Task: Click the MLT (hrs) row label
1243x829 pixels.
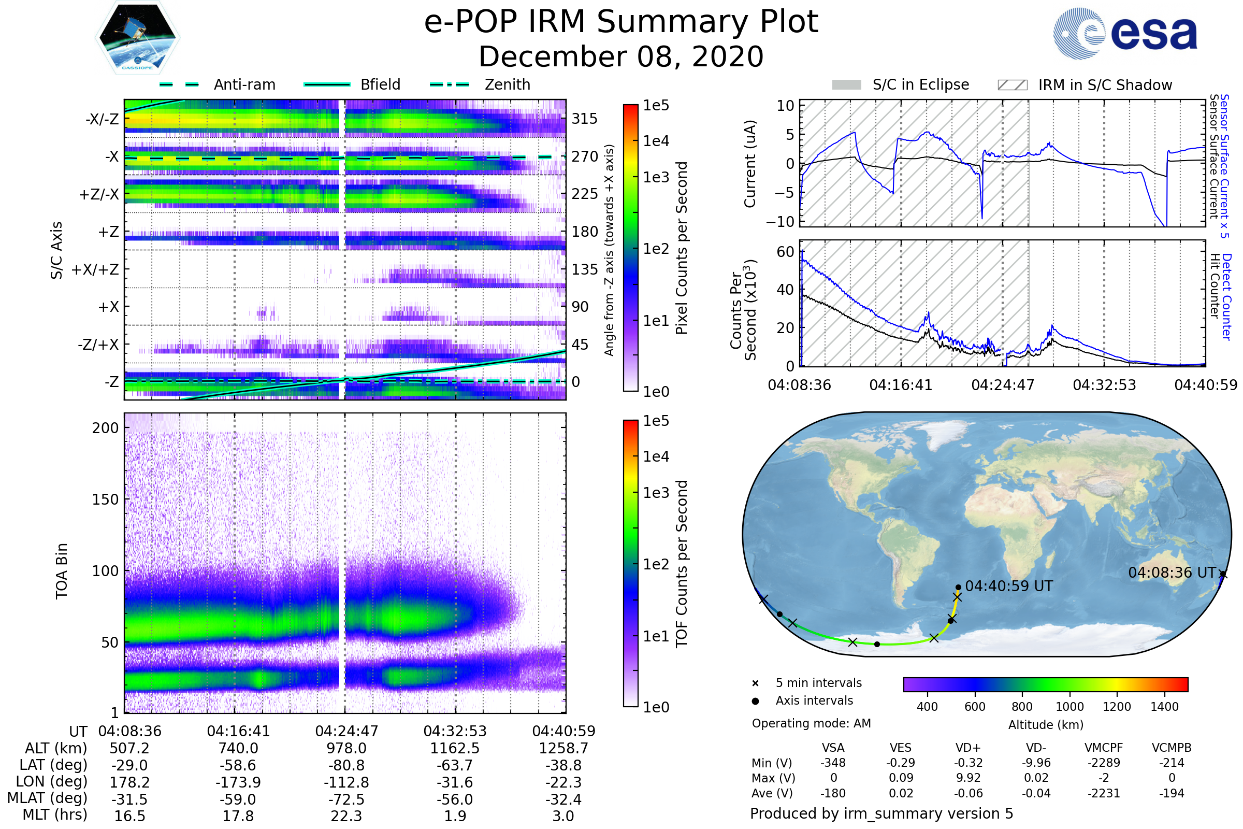Action: 55,814
